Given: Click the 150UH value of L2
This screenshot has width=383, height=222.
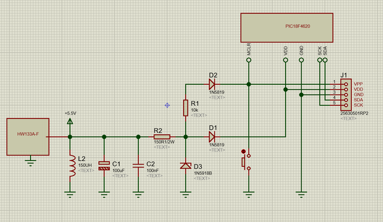Looking at the screenshot, I should pyautogui.click(x=85, y=165).
